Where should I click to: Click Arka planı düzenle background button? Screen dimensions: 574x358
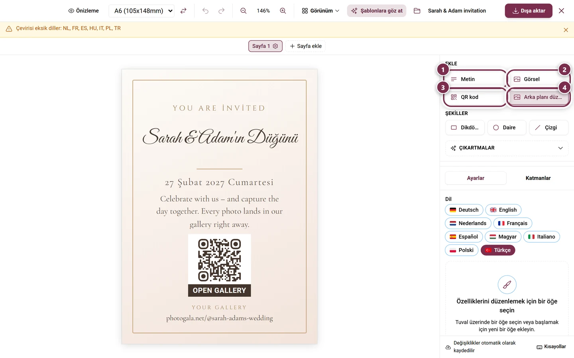pos(539,97)
